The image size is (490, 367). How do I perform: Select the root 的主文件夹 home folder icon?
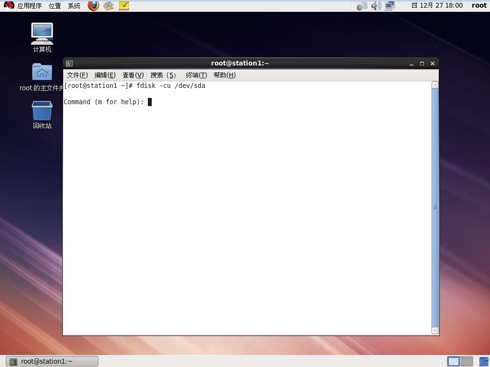click(x=41, y=77)
